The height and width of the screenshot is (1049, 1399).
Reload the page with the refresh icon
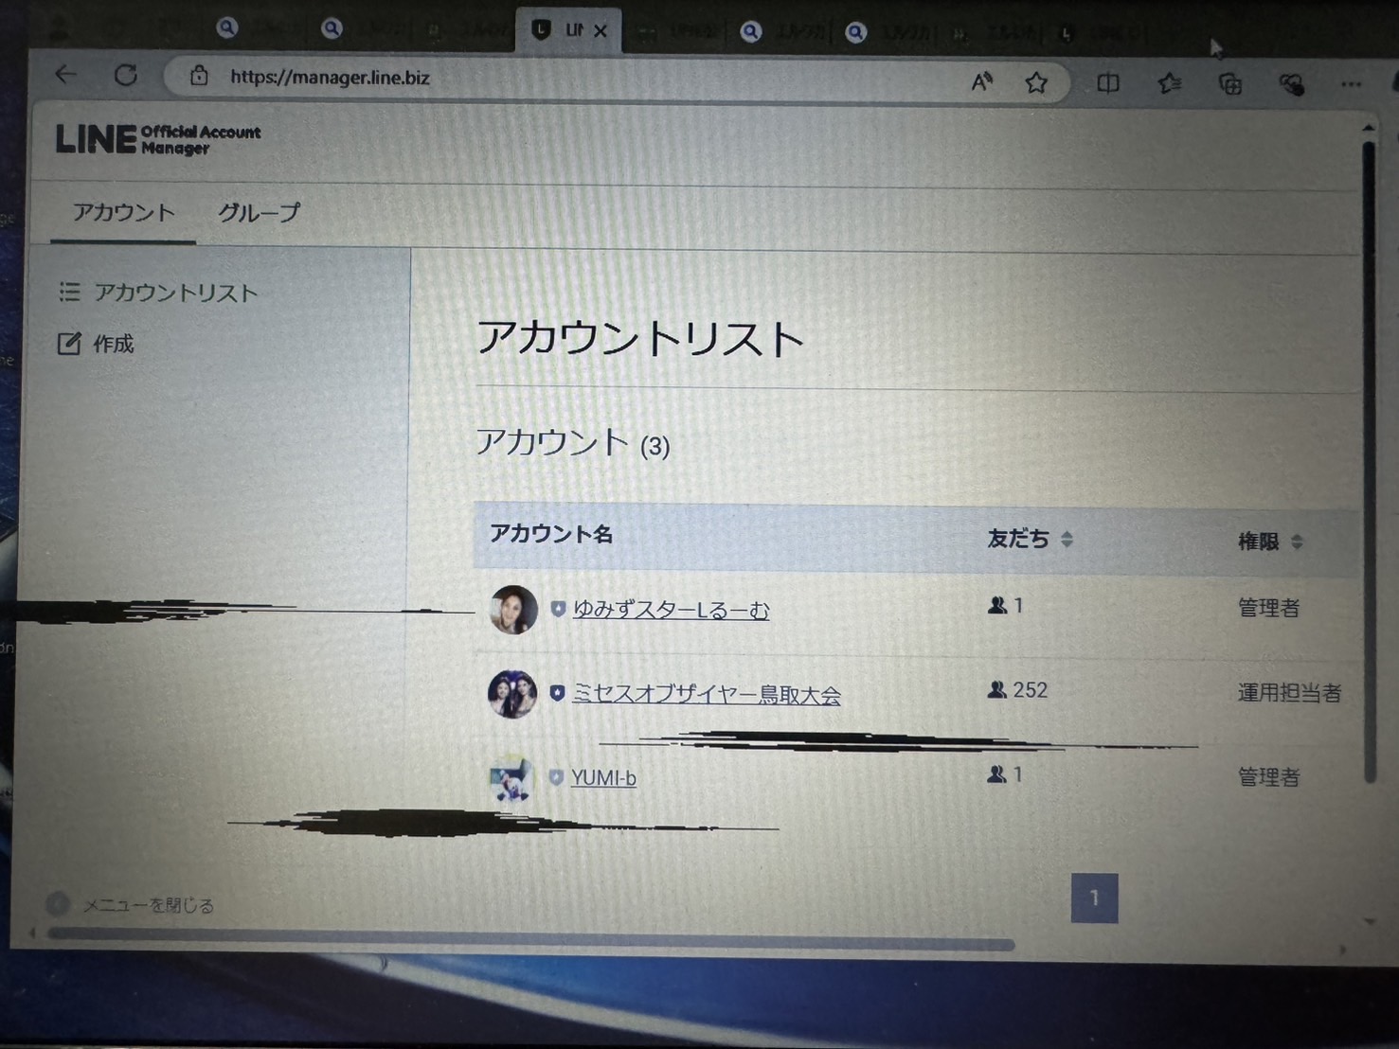(125, 75)
